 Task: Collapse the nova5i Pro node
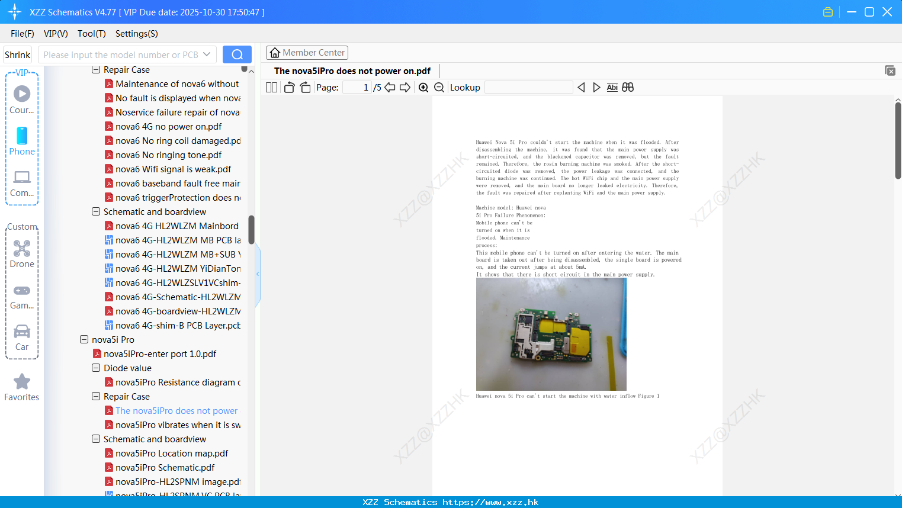84,340
